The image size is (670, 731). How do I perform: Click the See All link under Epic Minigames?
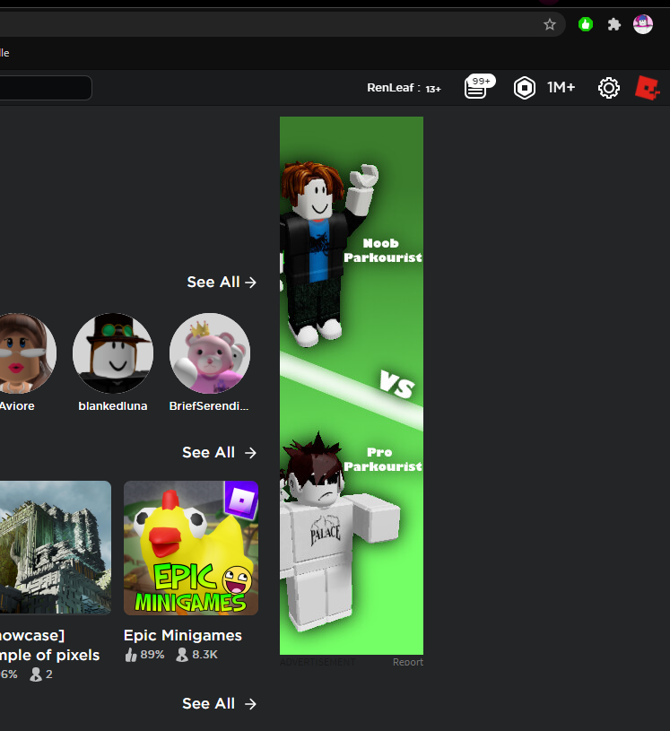[x=220, y=703]
